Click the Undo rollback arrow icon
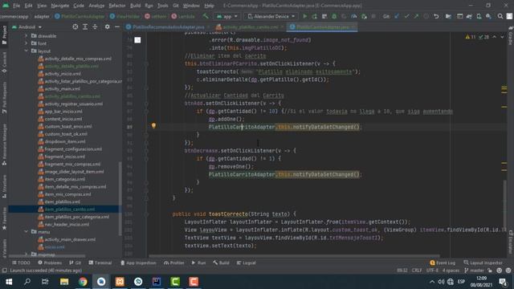The height and width of the screenshot is (289, 514). coord(436,16)
